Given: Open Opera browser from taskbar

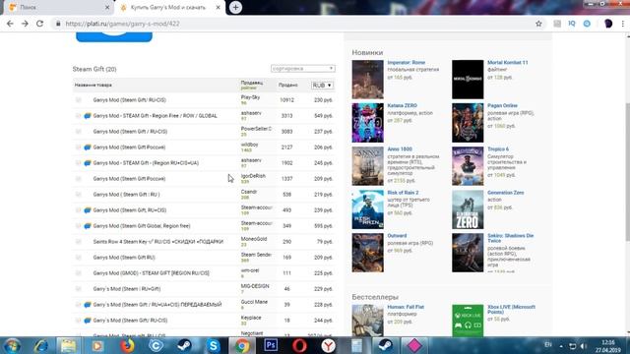Looking at the screenshot, I should (299, 345).
